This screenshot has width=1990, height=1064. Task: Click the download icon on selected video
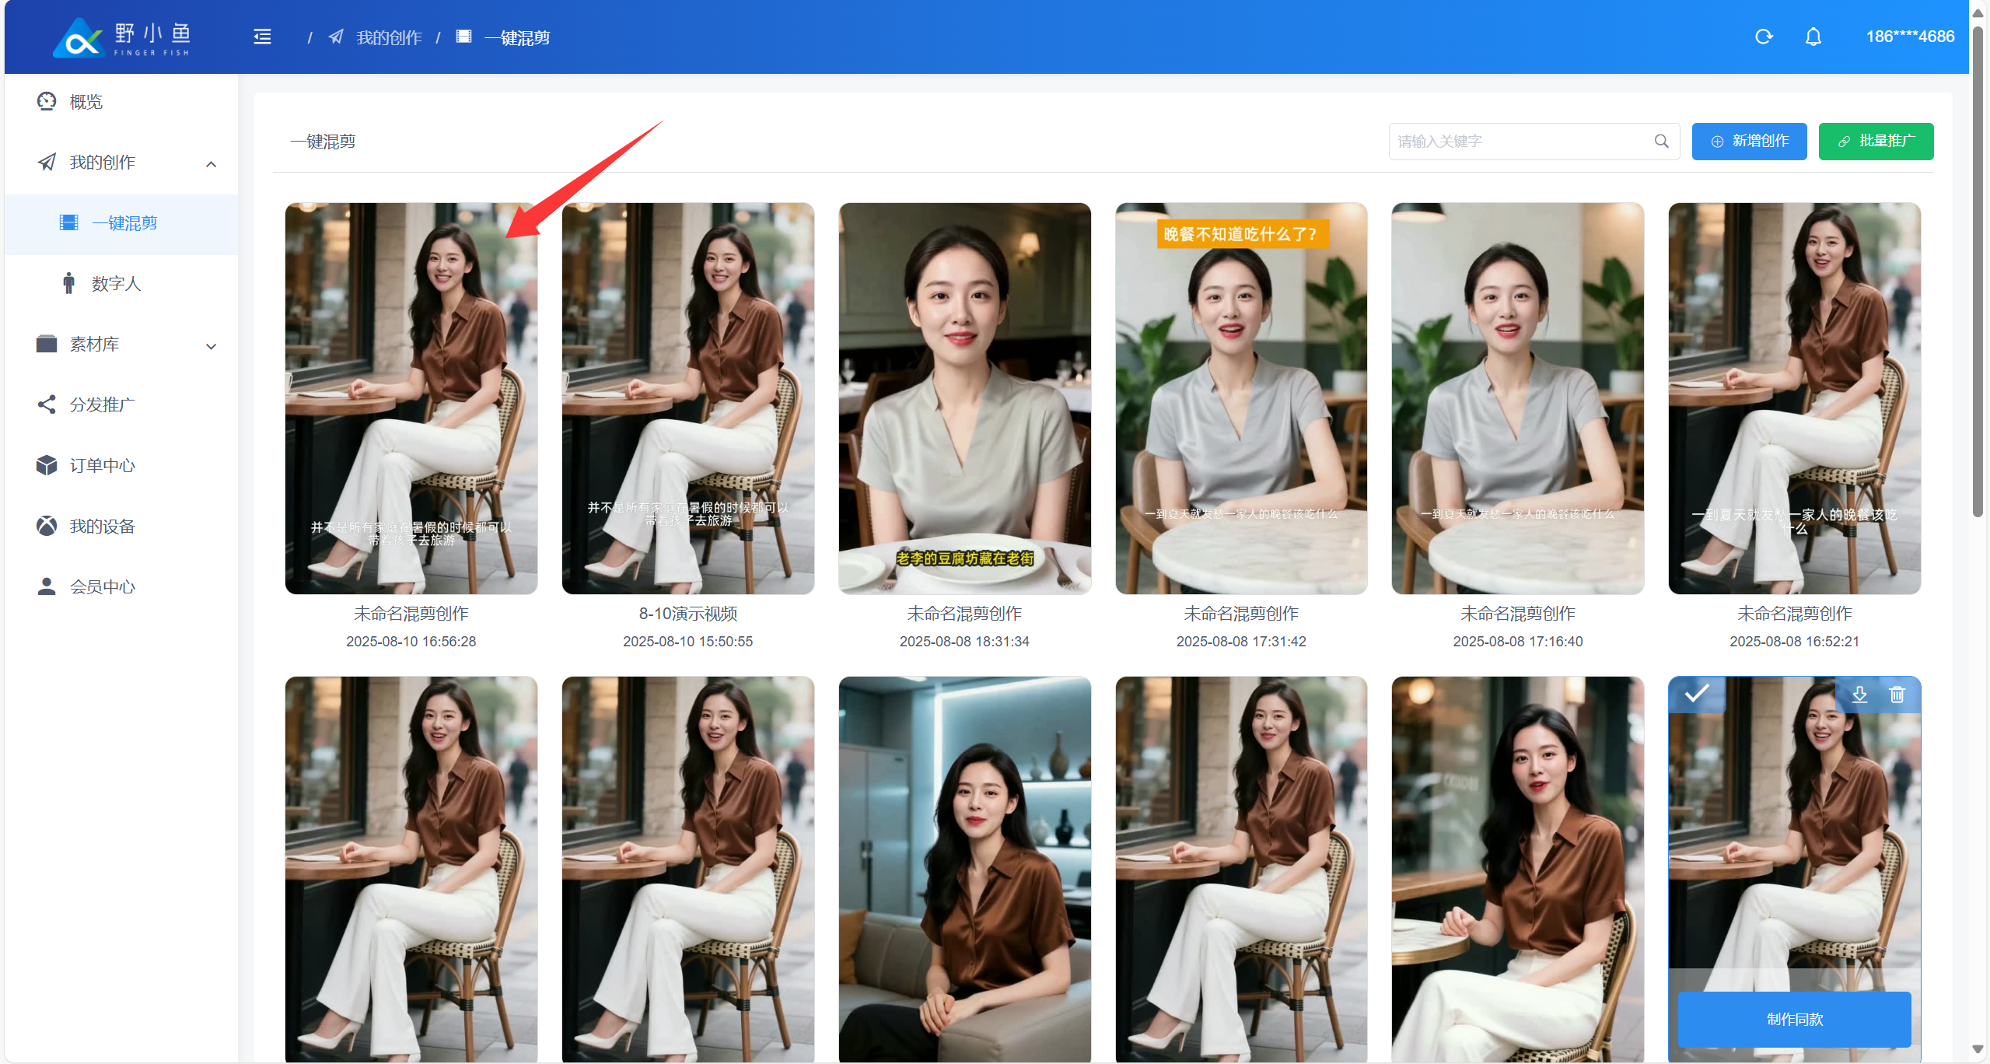coord(1859,694)
